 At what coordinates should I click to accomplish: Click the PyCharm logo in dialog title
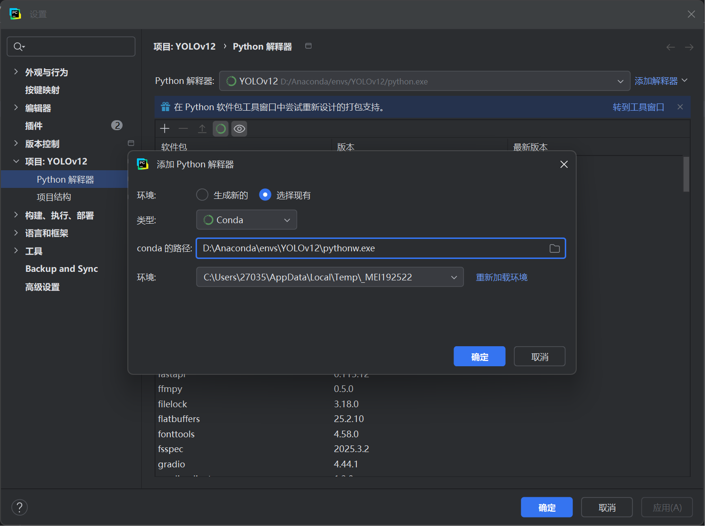[143, 164]
